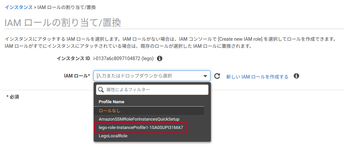The height and width of the screenshot is (148, 344).
Task: Click the IAM ロール* field label
Action: 77,76
